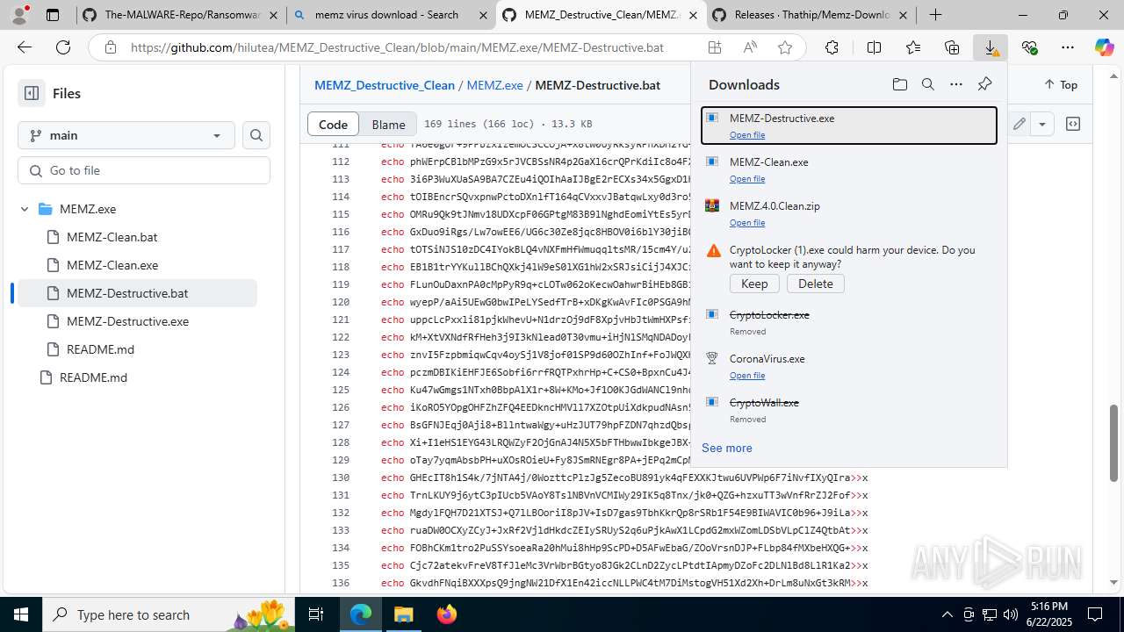Screen dimensions: 1124x632
Task: Select the Code view tab
Action: click(x=333, y=124)
